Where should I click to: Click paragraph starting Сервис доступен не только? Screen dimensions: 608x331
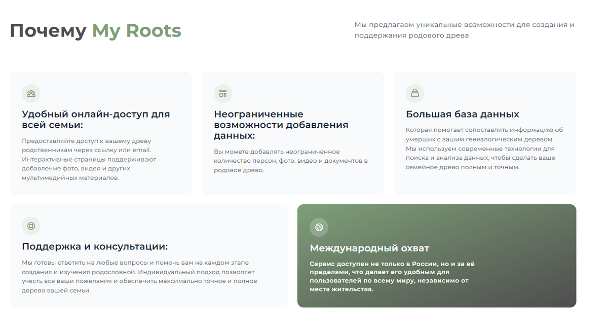click(392, 276)
